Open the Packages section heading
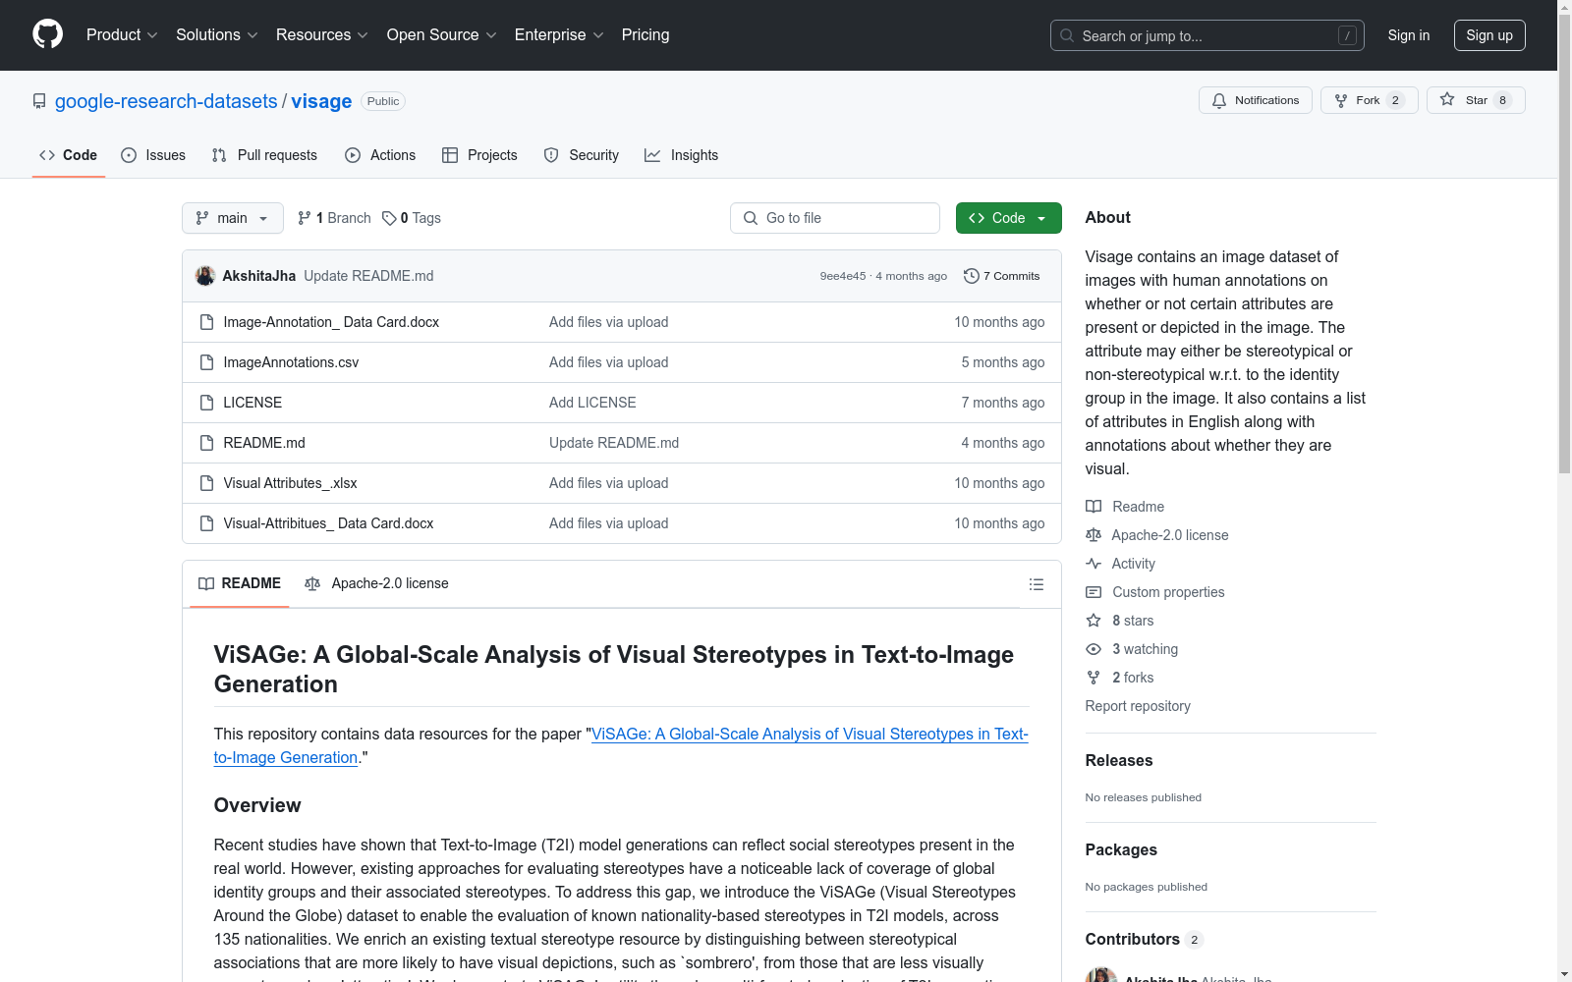 coord(1121,849)
